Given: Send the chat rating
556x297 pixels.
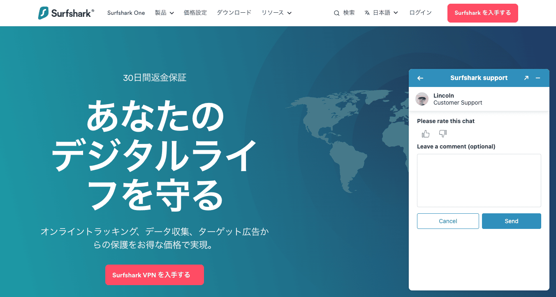Looking at the screenshot, I should click(x=512, y=221).
